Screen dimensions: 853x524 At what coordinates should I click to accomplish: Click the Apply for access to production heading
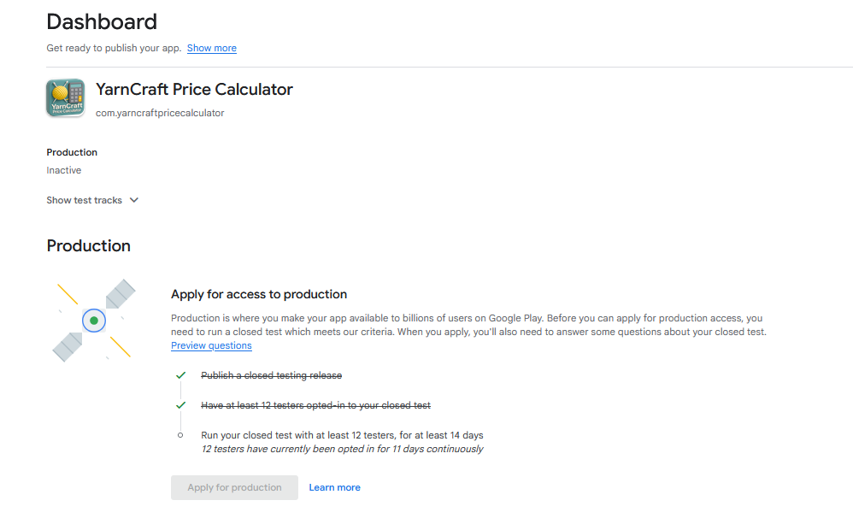(259, 294)
